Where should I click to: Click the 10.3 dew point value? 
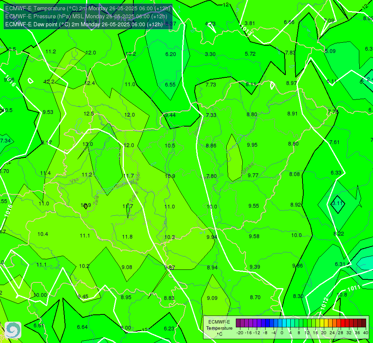[x=170, y=237]
